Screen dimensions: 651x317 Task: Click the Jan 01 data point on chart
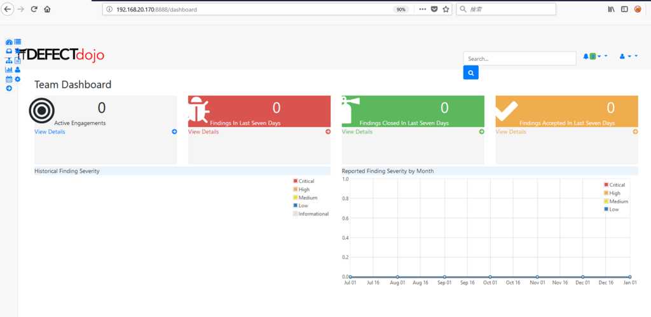pyautogui.click(x=630, y=277)
